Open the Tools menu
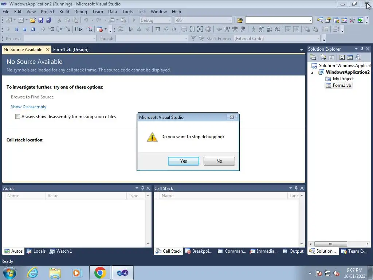 (x=127, y=11)
